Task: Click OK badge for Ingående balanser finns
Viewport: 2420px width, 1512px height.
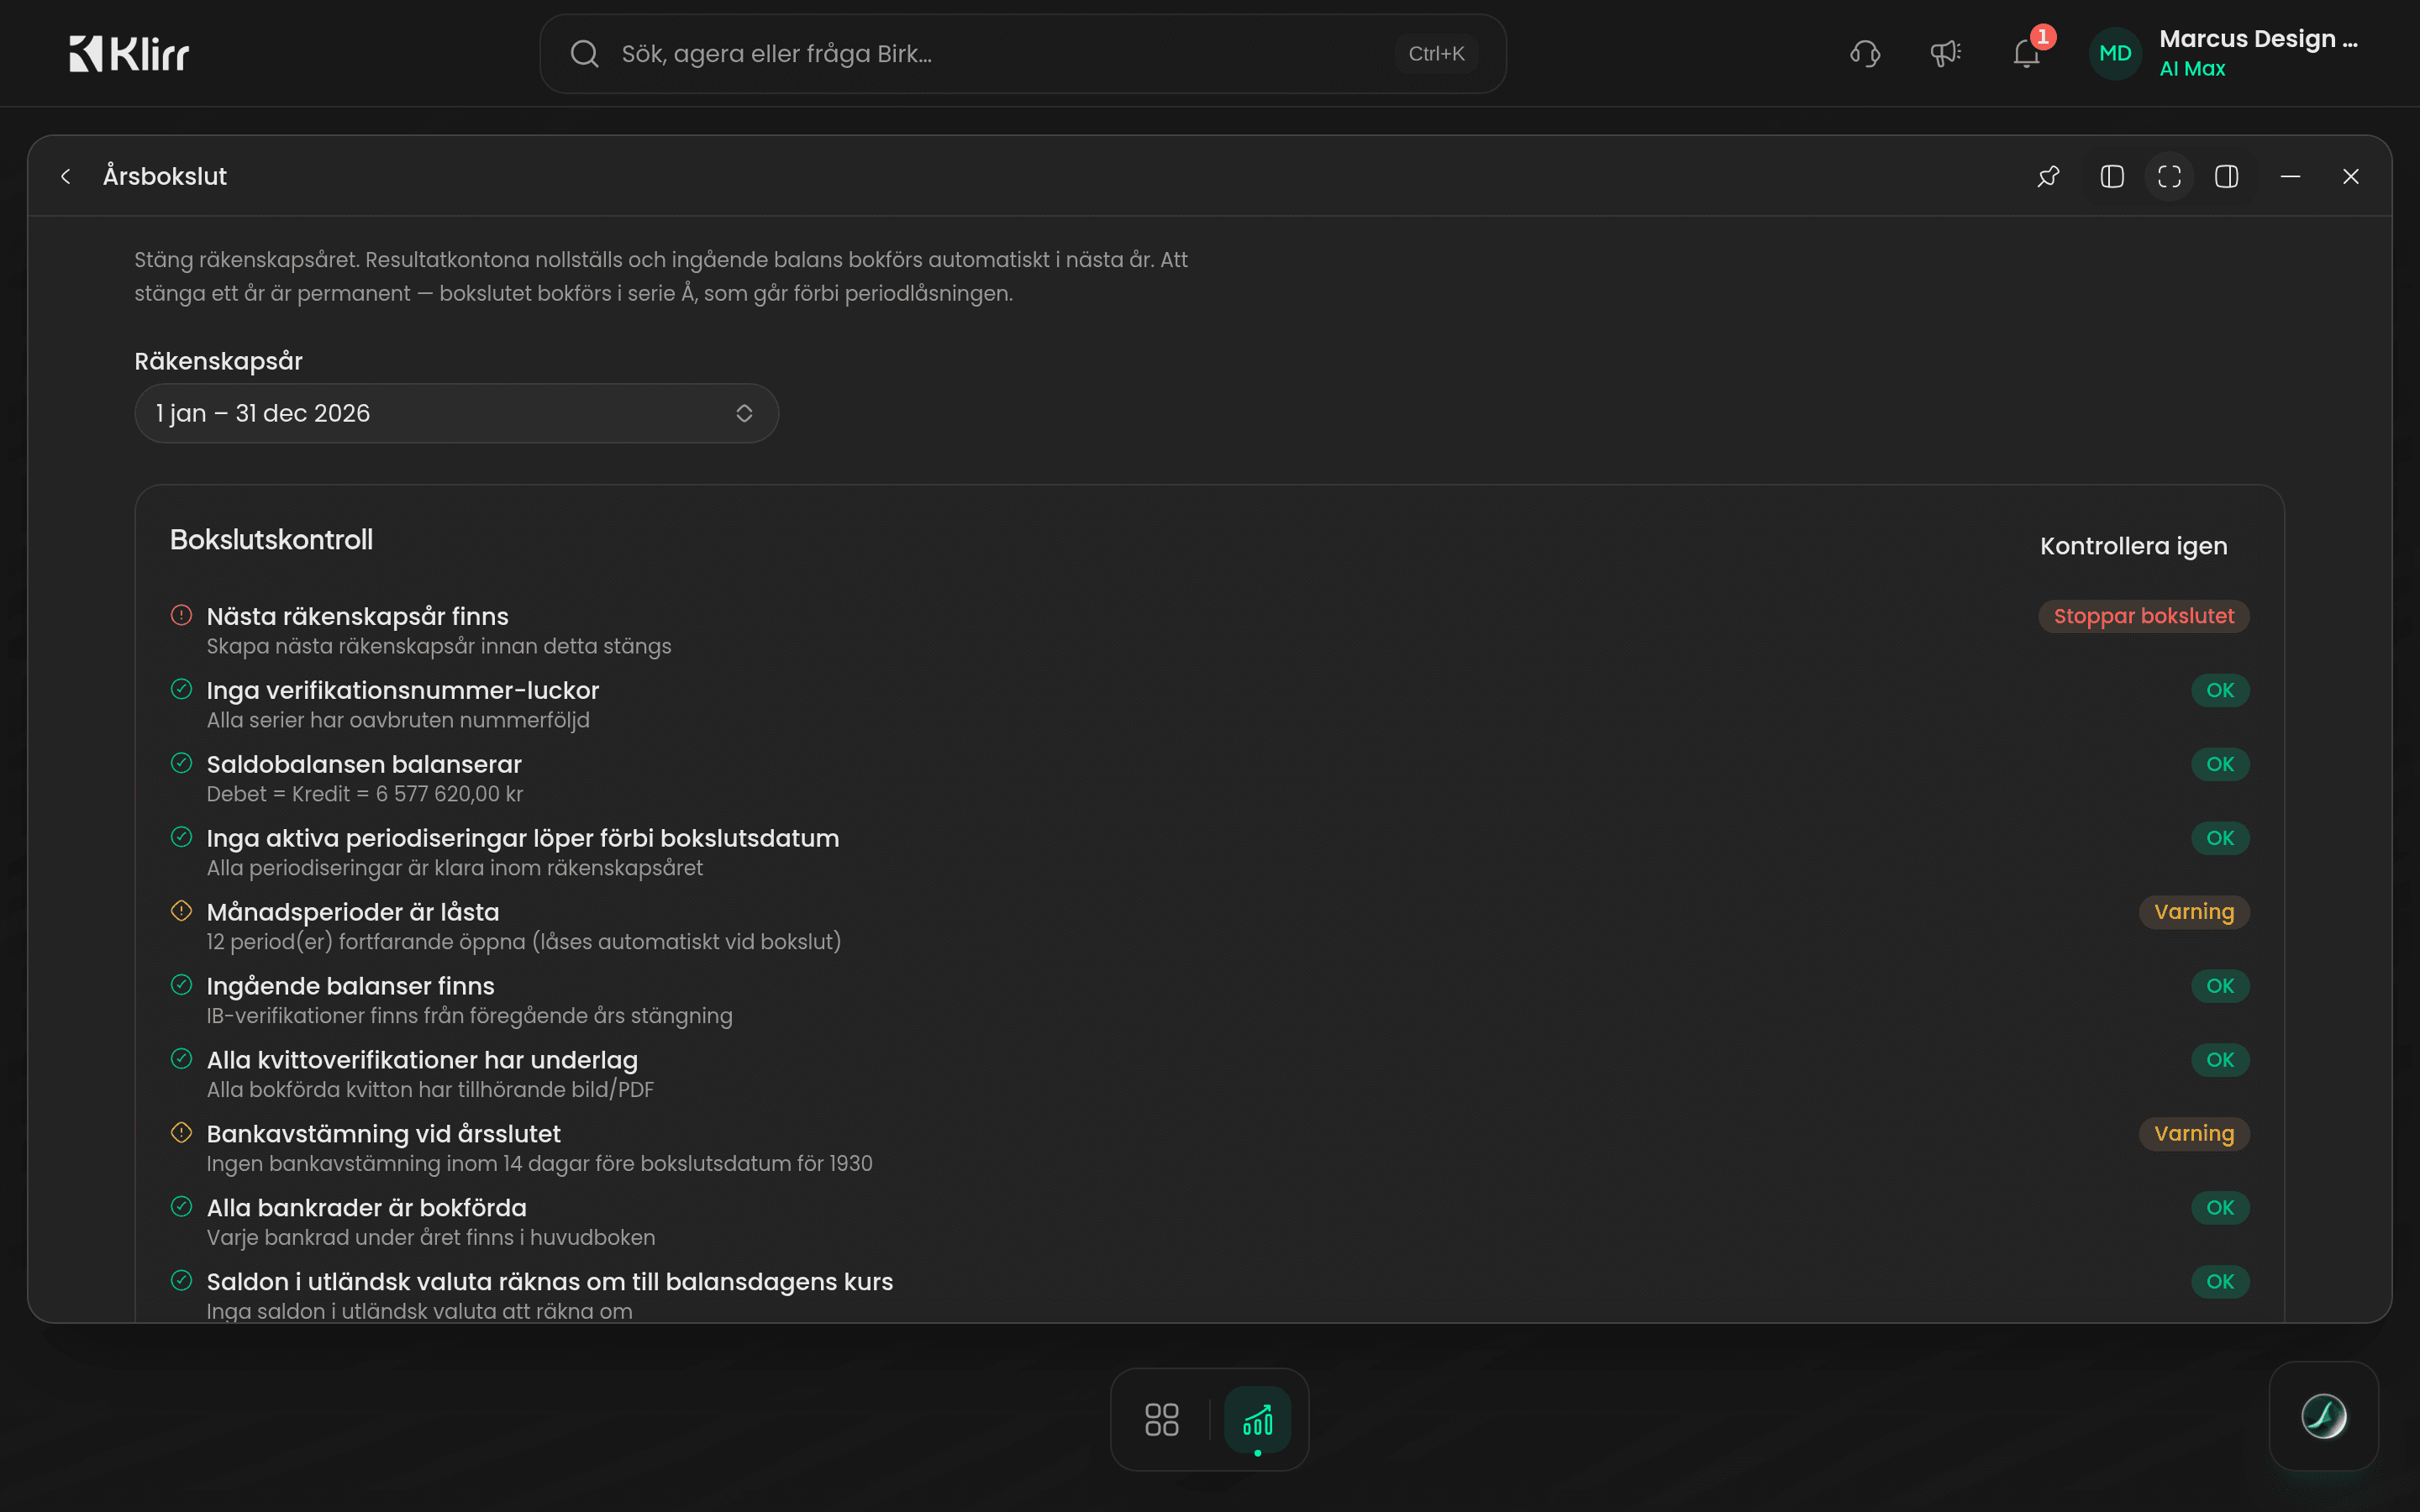Action: pyautogui.click(x=2220, y=986)
